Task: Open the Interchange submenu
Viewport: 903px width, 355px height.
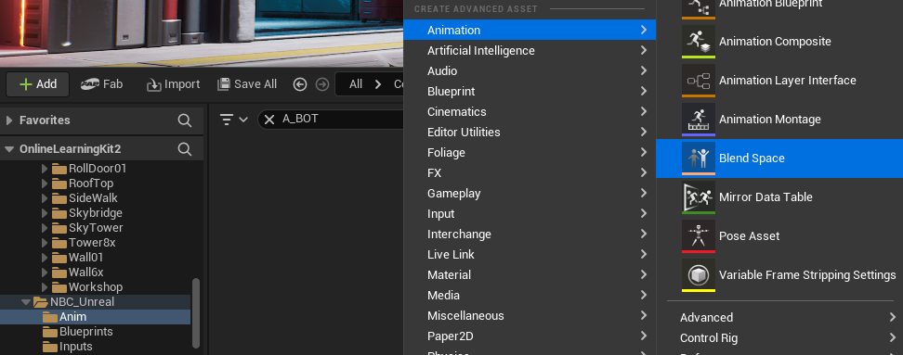Action: pyautogui.click(x=530, y=234)
